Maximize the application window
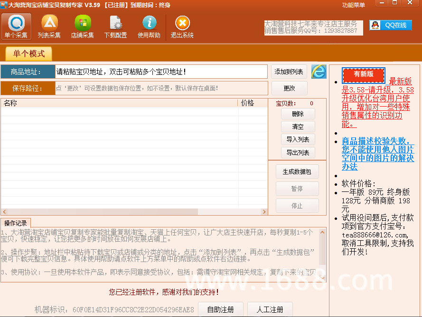 click(395, 3)
